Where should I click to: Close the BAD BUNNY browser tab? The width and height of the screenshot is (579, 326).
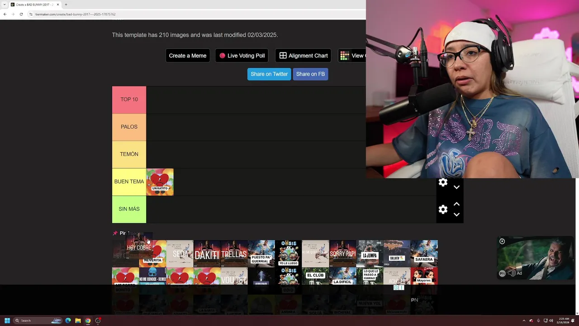pyautogui.click(x=58, y=5)
